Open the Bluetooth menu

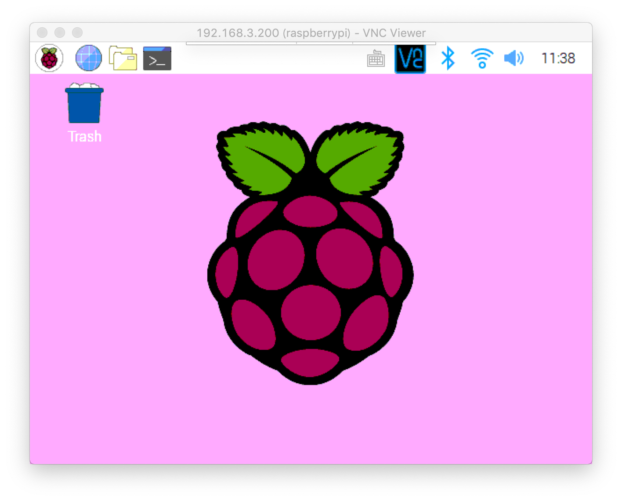(x=448, y=58)
